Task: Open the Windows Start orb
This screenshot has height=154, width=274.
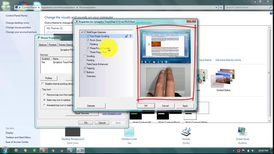Action: point(5,150)
